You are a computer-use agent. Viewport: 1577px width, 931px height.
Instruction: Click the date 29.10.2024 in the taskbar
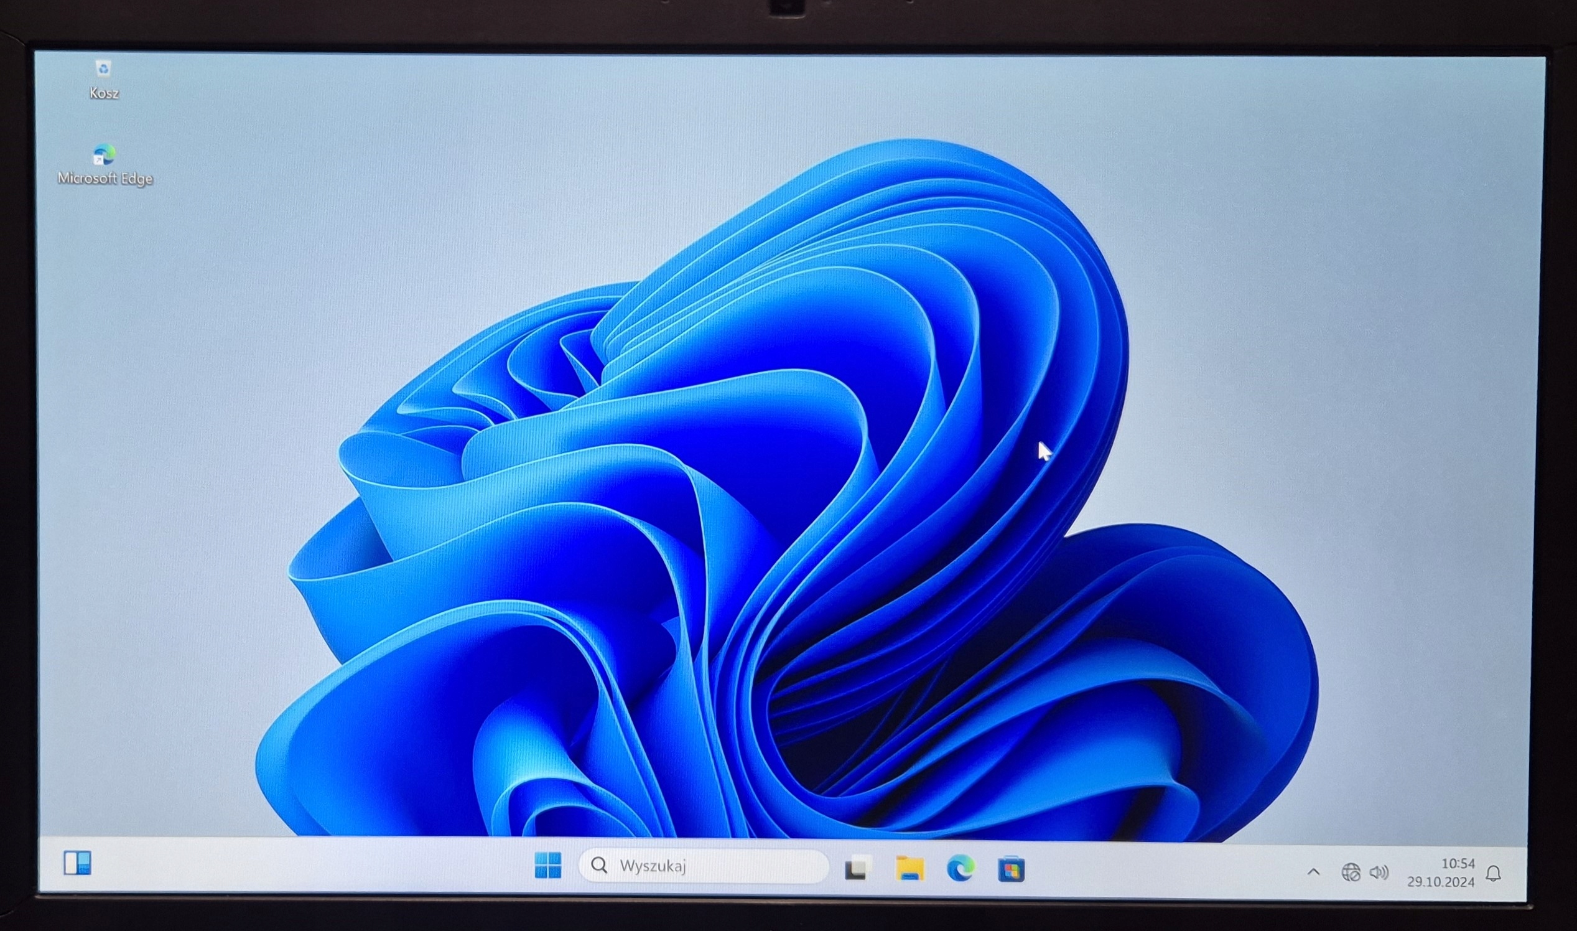point(1440,882)
